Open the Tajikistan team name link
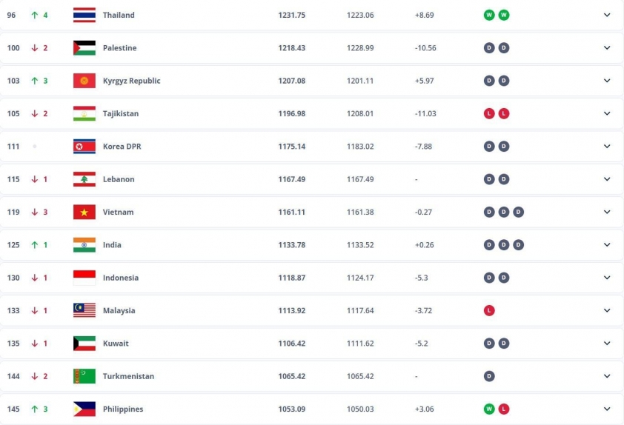 tap(121, 114)
